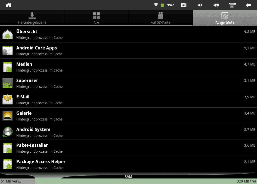The height and width of the screenshot is (184, 257).
Task: Open the Package Access Helper icon
Action: point(8,164)
